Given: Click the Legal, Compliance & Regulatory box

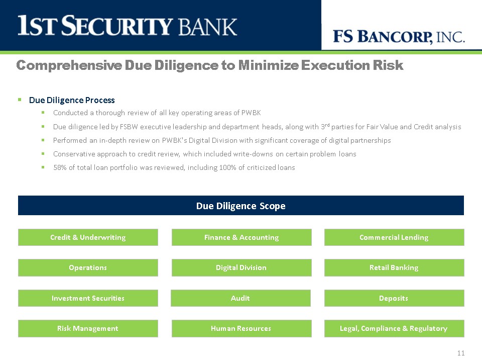Looking at the screenshot, I should (394, 328).
